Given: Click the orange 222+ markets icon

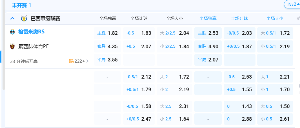Looking at the screenshot, I should (71, 61).
